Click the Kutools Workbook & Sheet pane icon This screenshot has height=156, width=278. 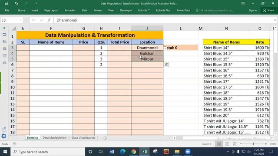[x=4, y=35]
